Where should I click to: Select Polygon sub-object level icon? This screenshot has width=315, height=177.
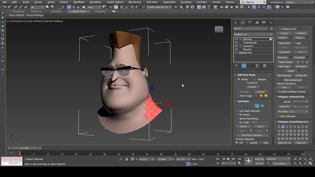[257, 106]
